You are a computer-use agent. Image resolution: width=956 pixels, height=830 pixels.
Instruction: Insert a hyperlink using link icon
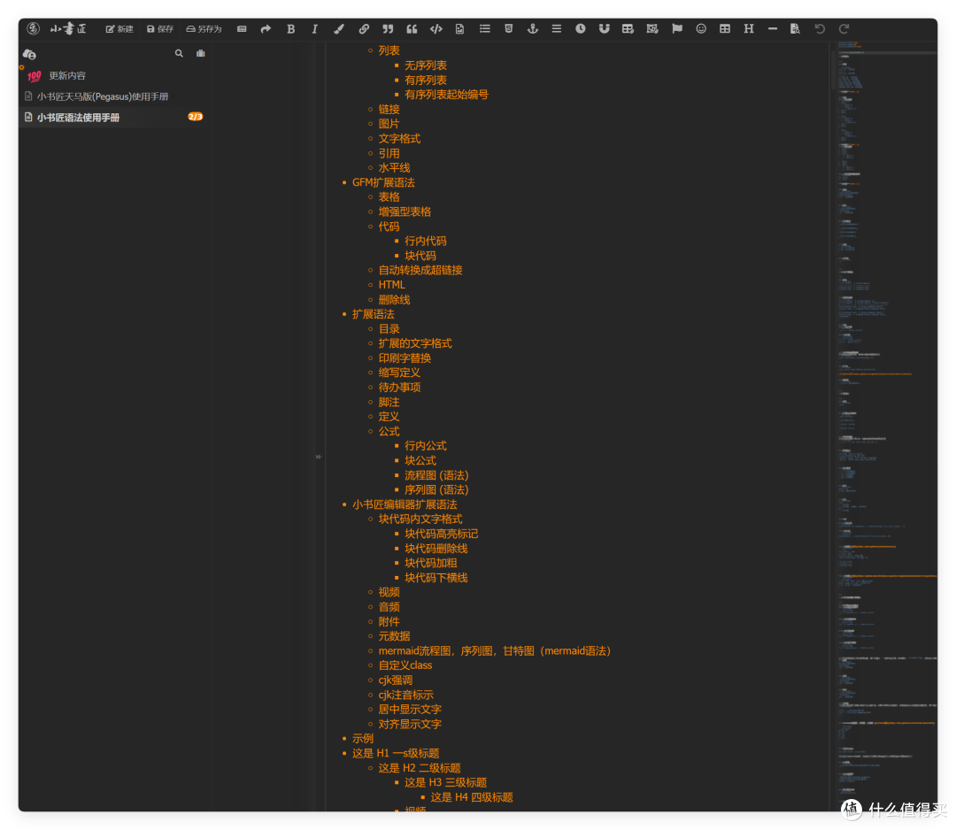[364, 28]
